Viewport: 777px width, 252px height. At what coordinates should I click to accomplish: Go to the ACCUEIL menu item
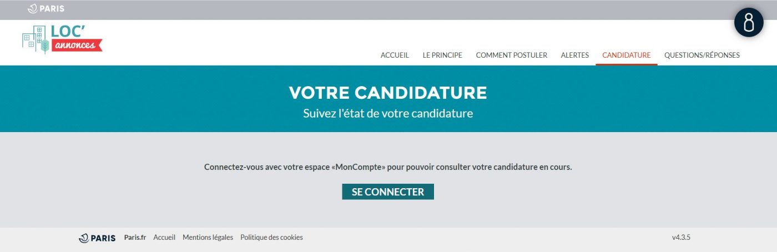coord(395,55)
